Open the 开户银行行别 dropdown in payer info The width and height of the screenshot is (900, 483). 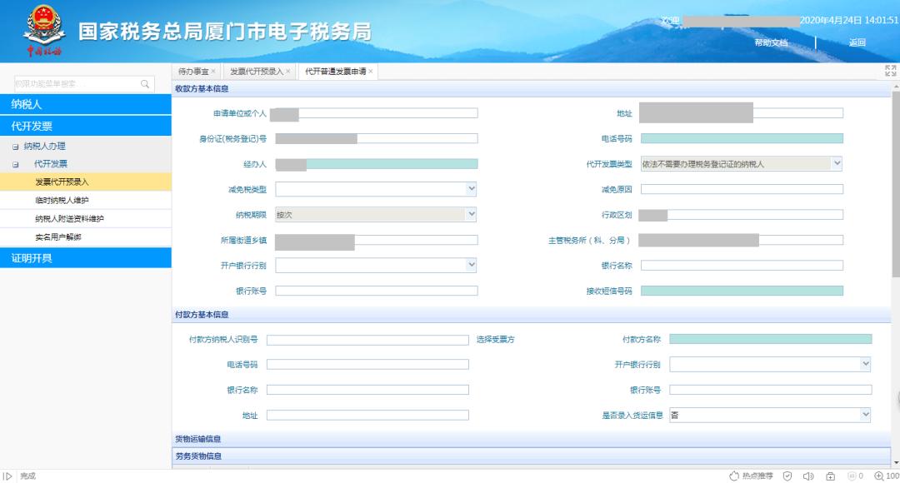864,364
